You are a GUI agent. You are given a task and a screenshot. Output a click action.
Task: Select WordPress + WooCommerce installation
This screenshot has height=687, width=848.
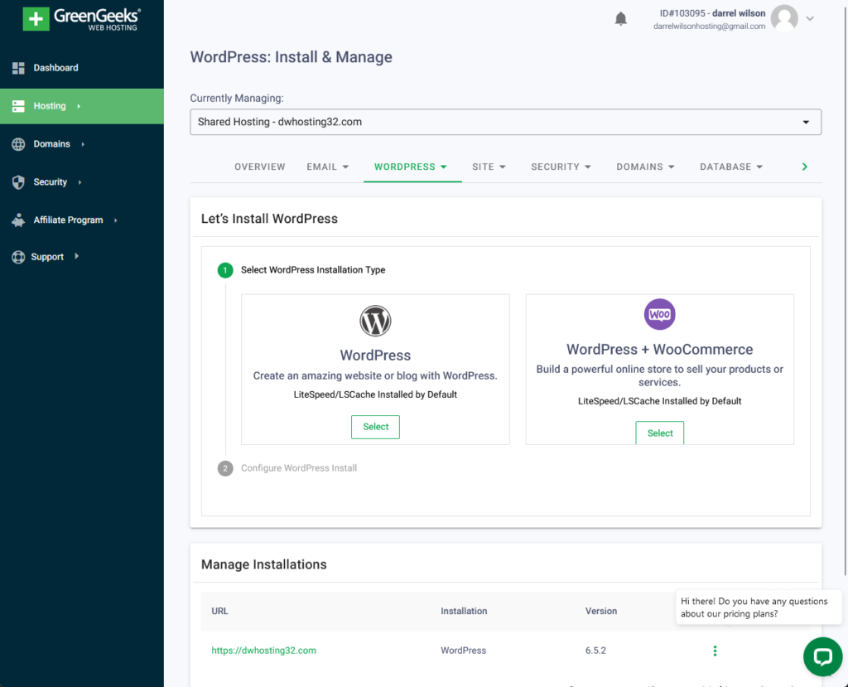click(660, 433)
